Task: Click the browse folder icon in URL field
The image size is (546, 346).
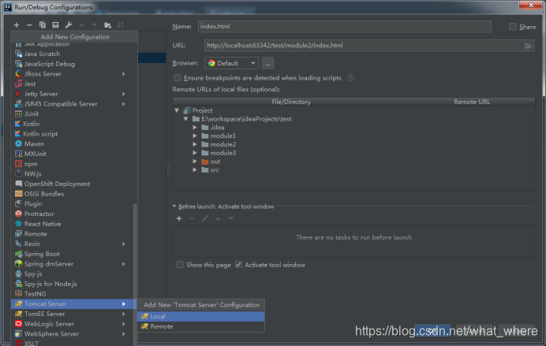Action: pos(528,46)
